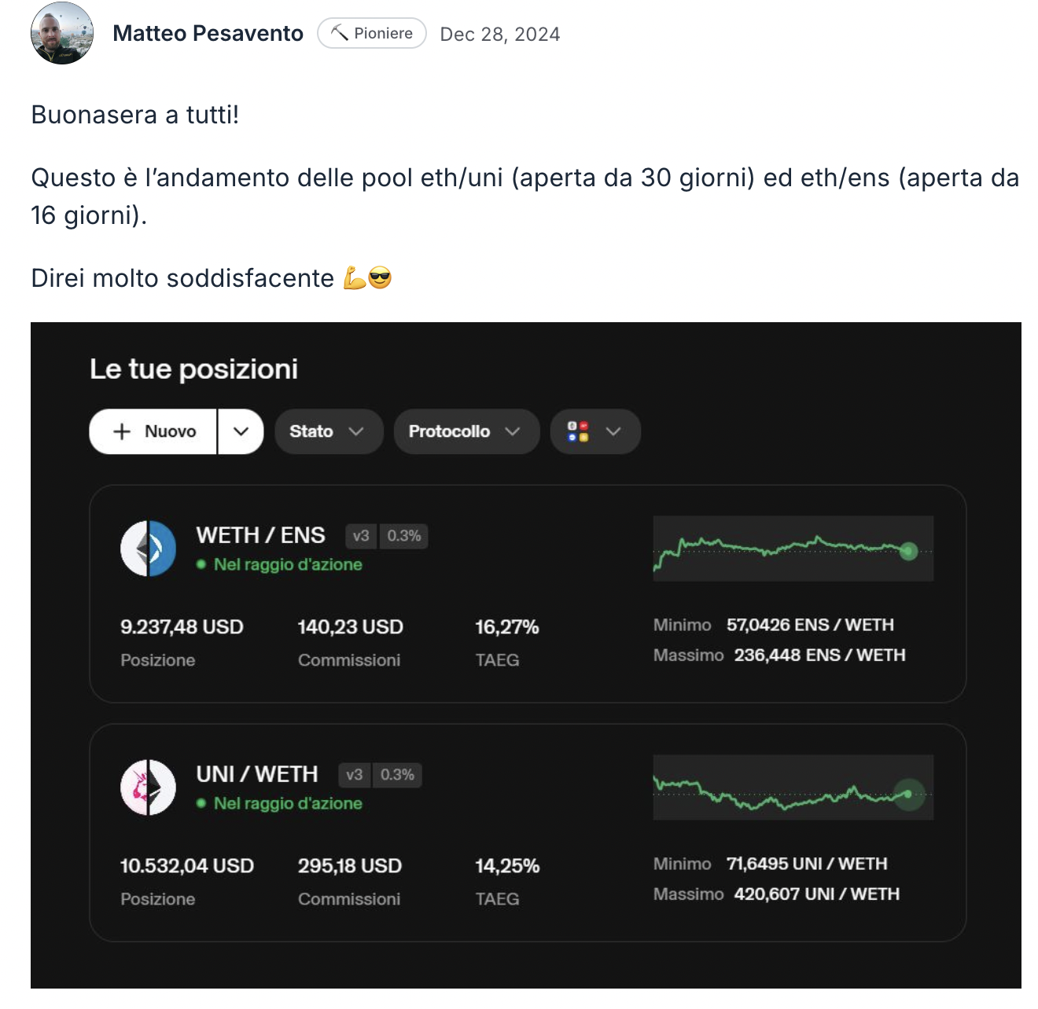Click Matteo Pesavento's profile avatar

point(62,33)
